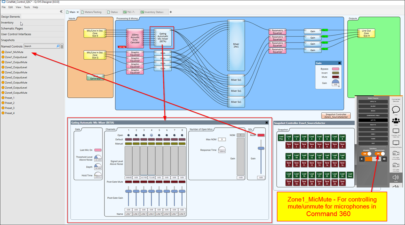This screenshot has height=225, width=405.
Task: Expand the User Control Interfaces section
Action: [x=16, y=34]
